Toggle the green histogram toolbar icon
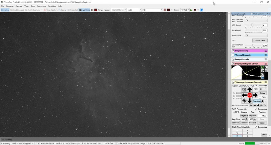Screen dimensions: 271x145 [x=191, y=10]
